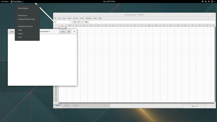Open the Tools menu in Gnumeric
Screen dimensions: 217x122
(82, 18)
